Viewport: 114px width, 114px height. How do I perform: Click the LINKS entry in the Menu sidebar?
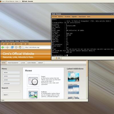click(11, 80)
